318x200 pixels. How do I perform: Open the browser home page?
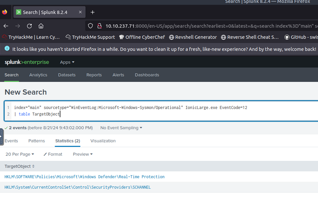(x=41, y=26)
